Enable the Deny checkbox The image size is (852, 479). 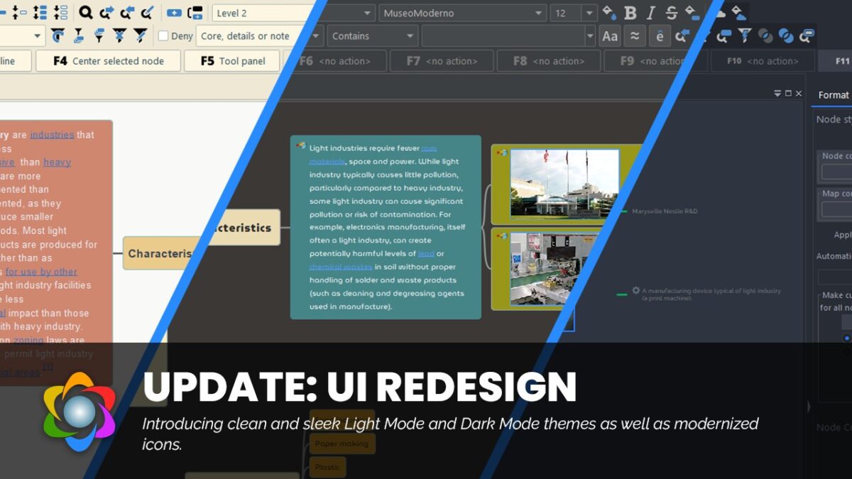(163, 35)
